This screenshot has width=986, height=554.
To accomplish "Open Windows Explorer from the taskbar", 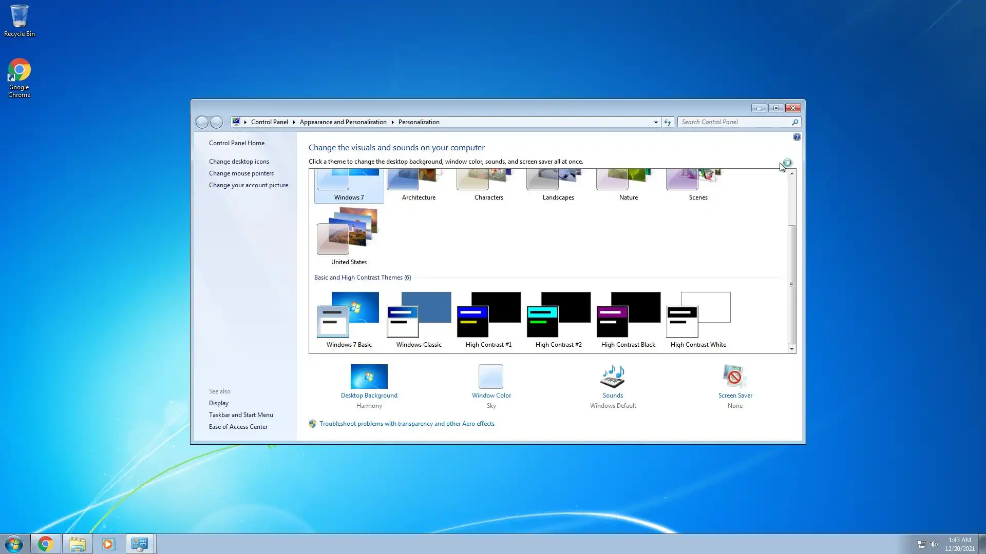I will coord(78,544).
